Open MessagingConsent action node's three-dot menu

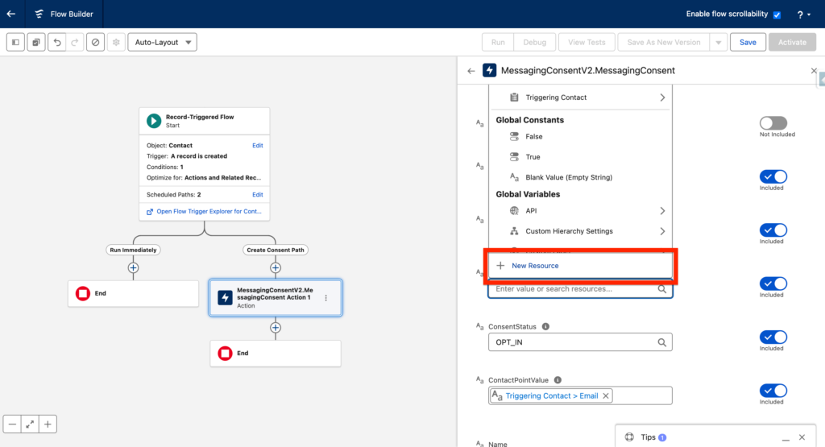(x=326, y=298)
